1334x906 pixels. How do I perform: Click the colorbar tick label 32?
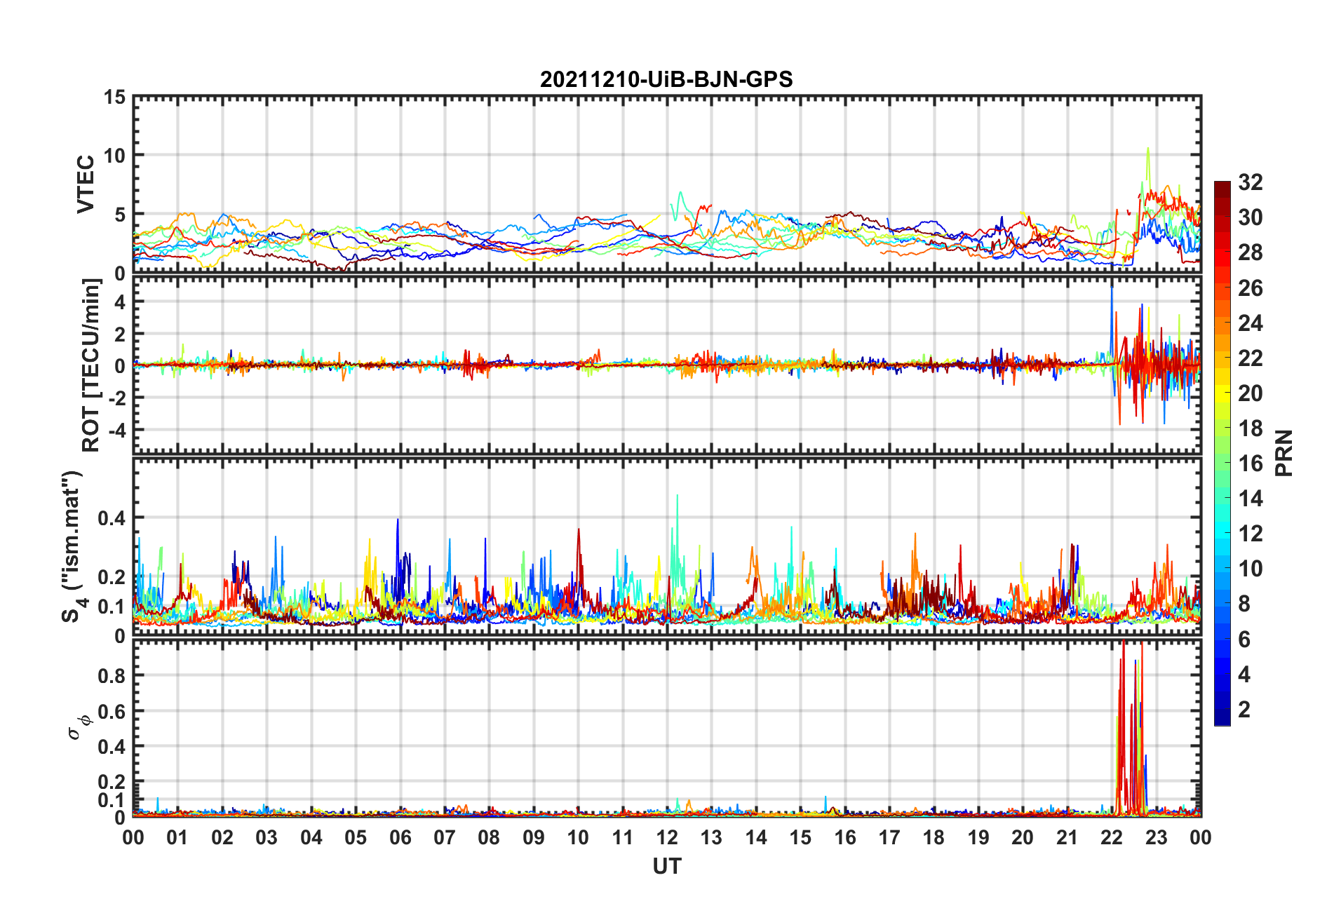click(x=1251, y=182)
